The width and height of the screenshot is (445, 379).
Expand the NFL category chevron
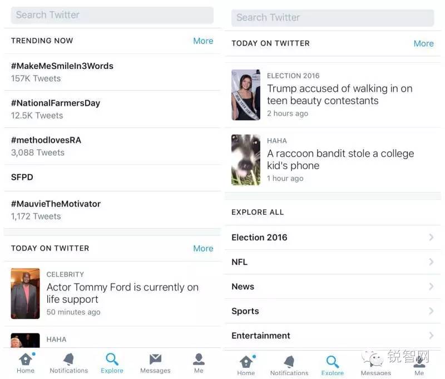point(431,262)
